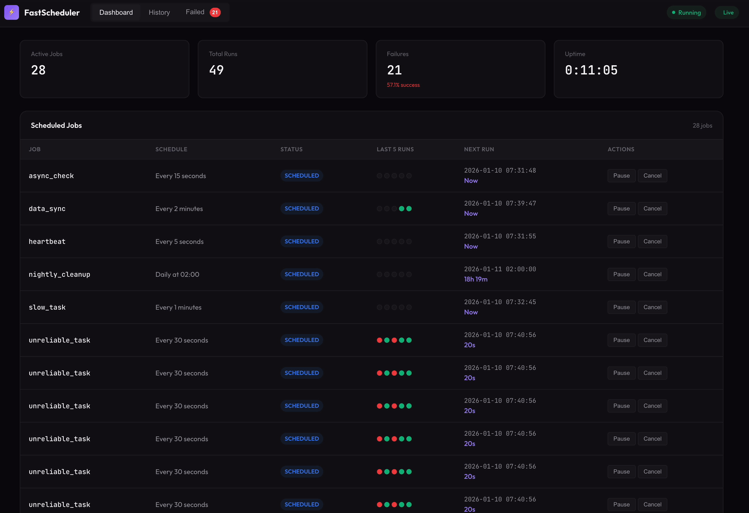Select the Total Runs card
Image resolution: width=749 pixels, height=513 pixels.
coord(282,69)
